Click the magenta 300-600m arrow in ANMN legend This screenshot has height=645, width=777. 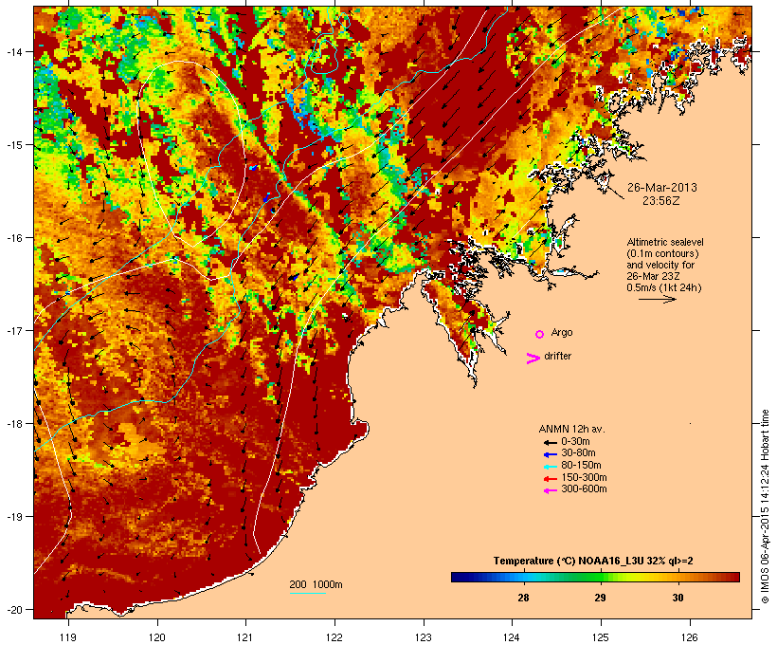[x=550, y=490]
